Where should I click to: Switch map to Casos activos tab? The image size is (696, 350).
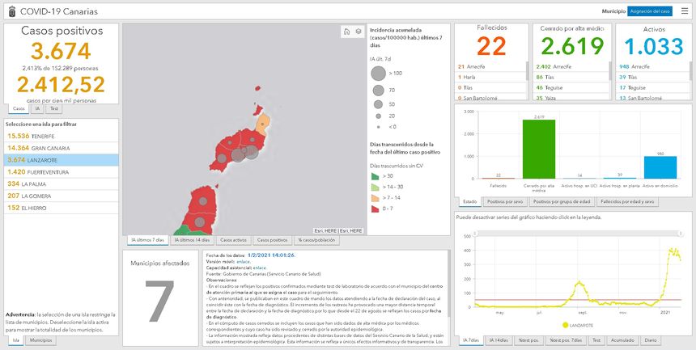click(233, 240)
